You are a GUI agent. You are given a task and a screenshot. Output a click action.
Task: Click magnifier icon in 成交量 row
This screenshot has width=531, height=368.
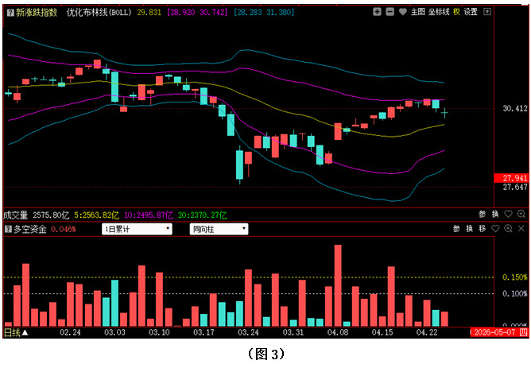click(x=521, y=215)
